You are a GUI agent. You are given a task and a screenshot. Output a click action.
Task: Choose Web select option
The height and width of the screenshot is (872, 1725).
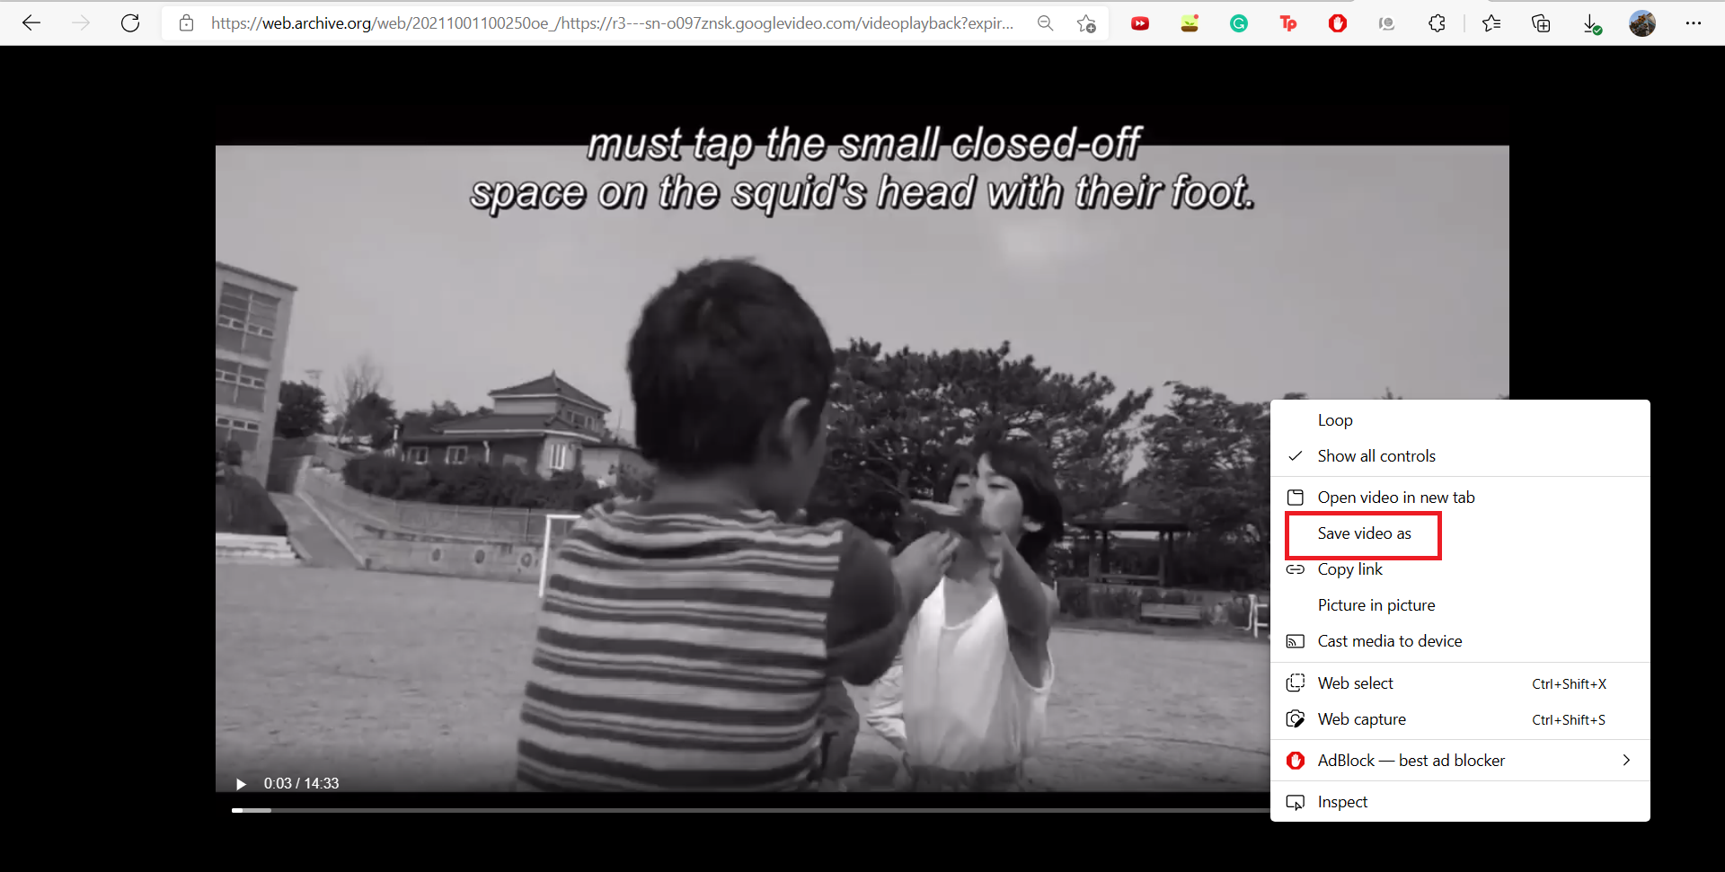click(1460, 683)
